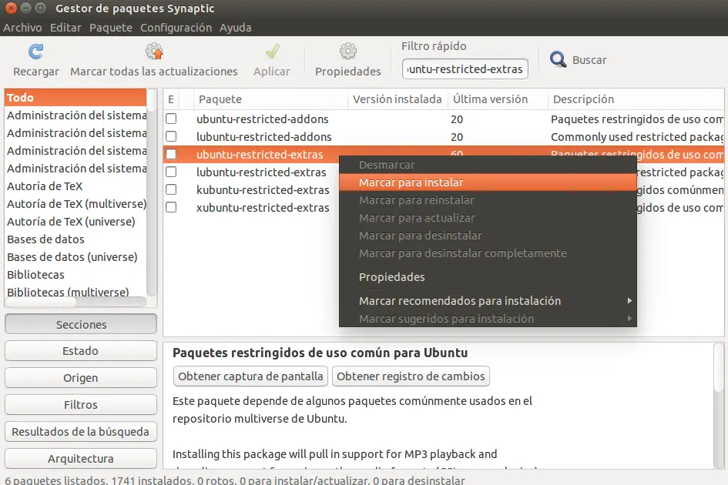Open the Ayuda menu

click(236, 28)
